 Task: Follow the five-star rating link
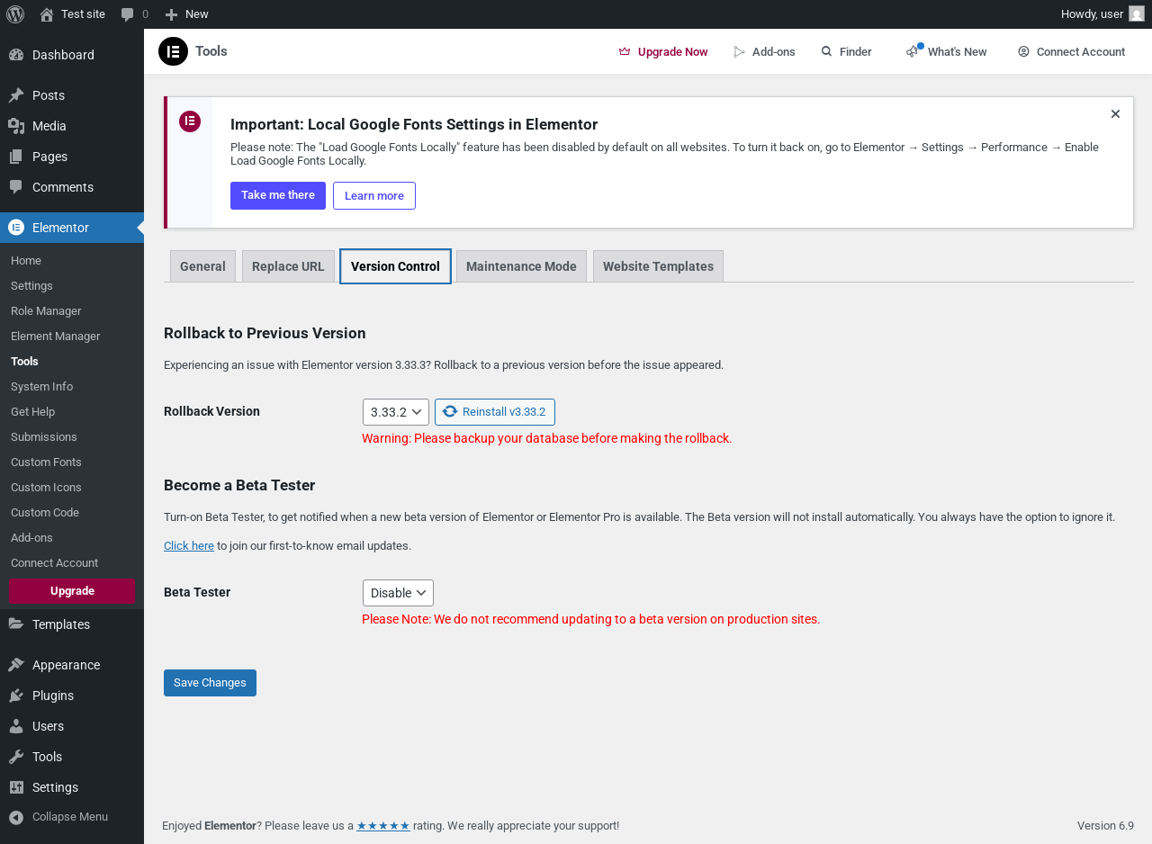(x=383, y=825)
